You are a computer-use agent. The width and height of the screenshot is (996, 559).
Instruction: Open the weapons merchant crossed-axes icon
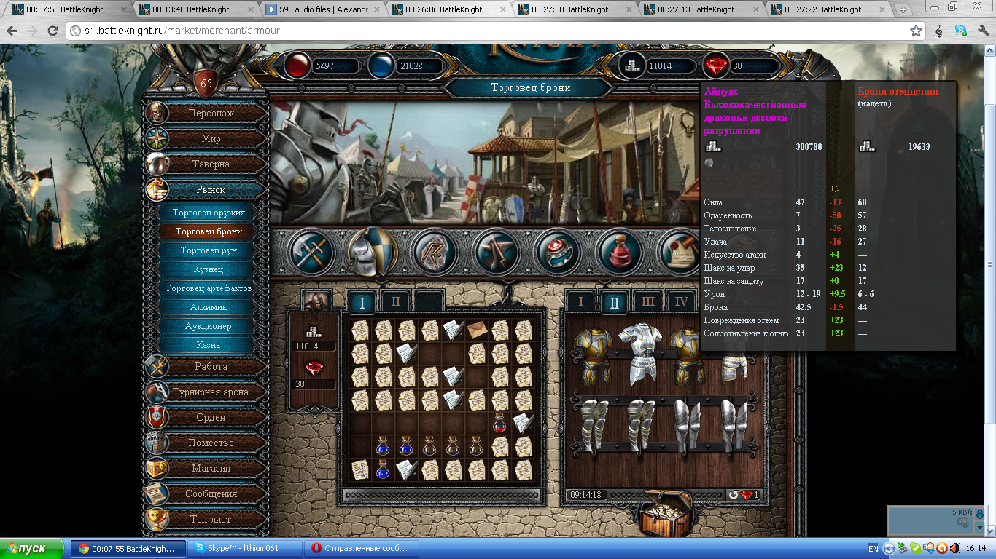point(313,252)
